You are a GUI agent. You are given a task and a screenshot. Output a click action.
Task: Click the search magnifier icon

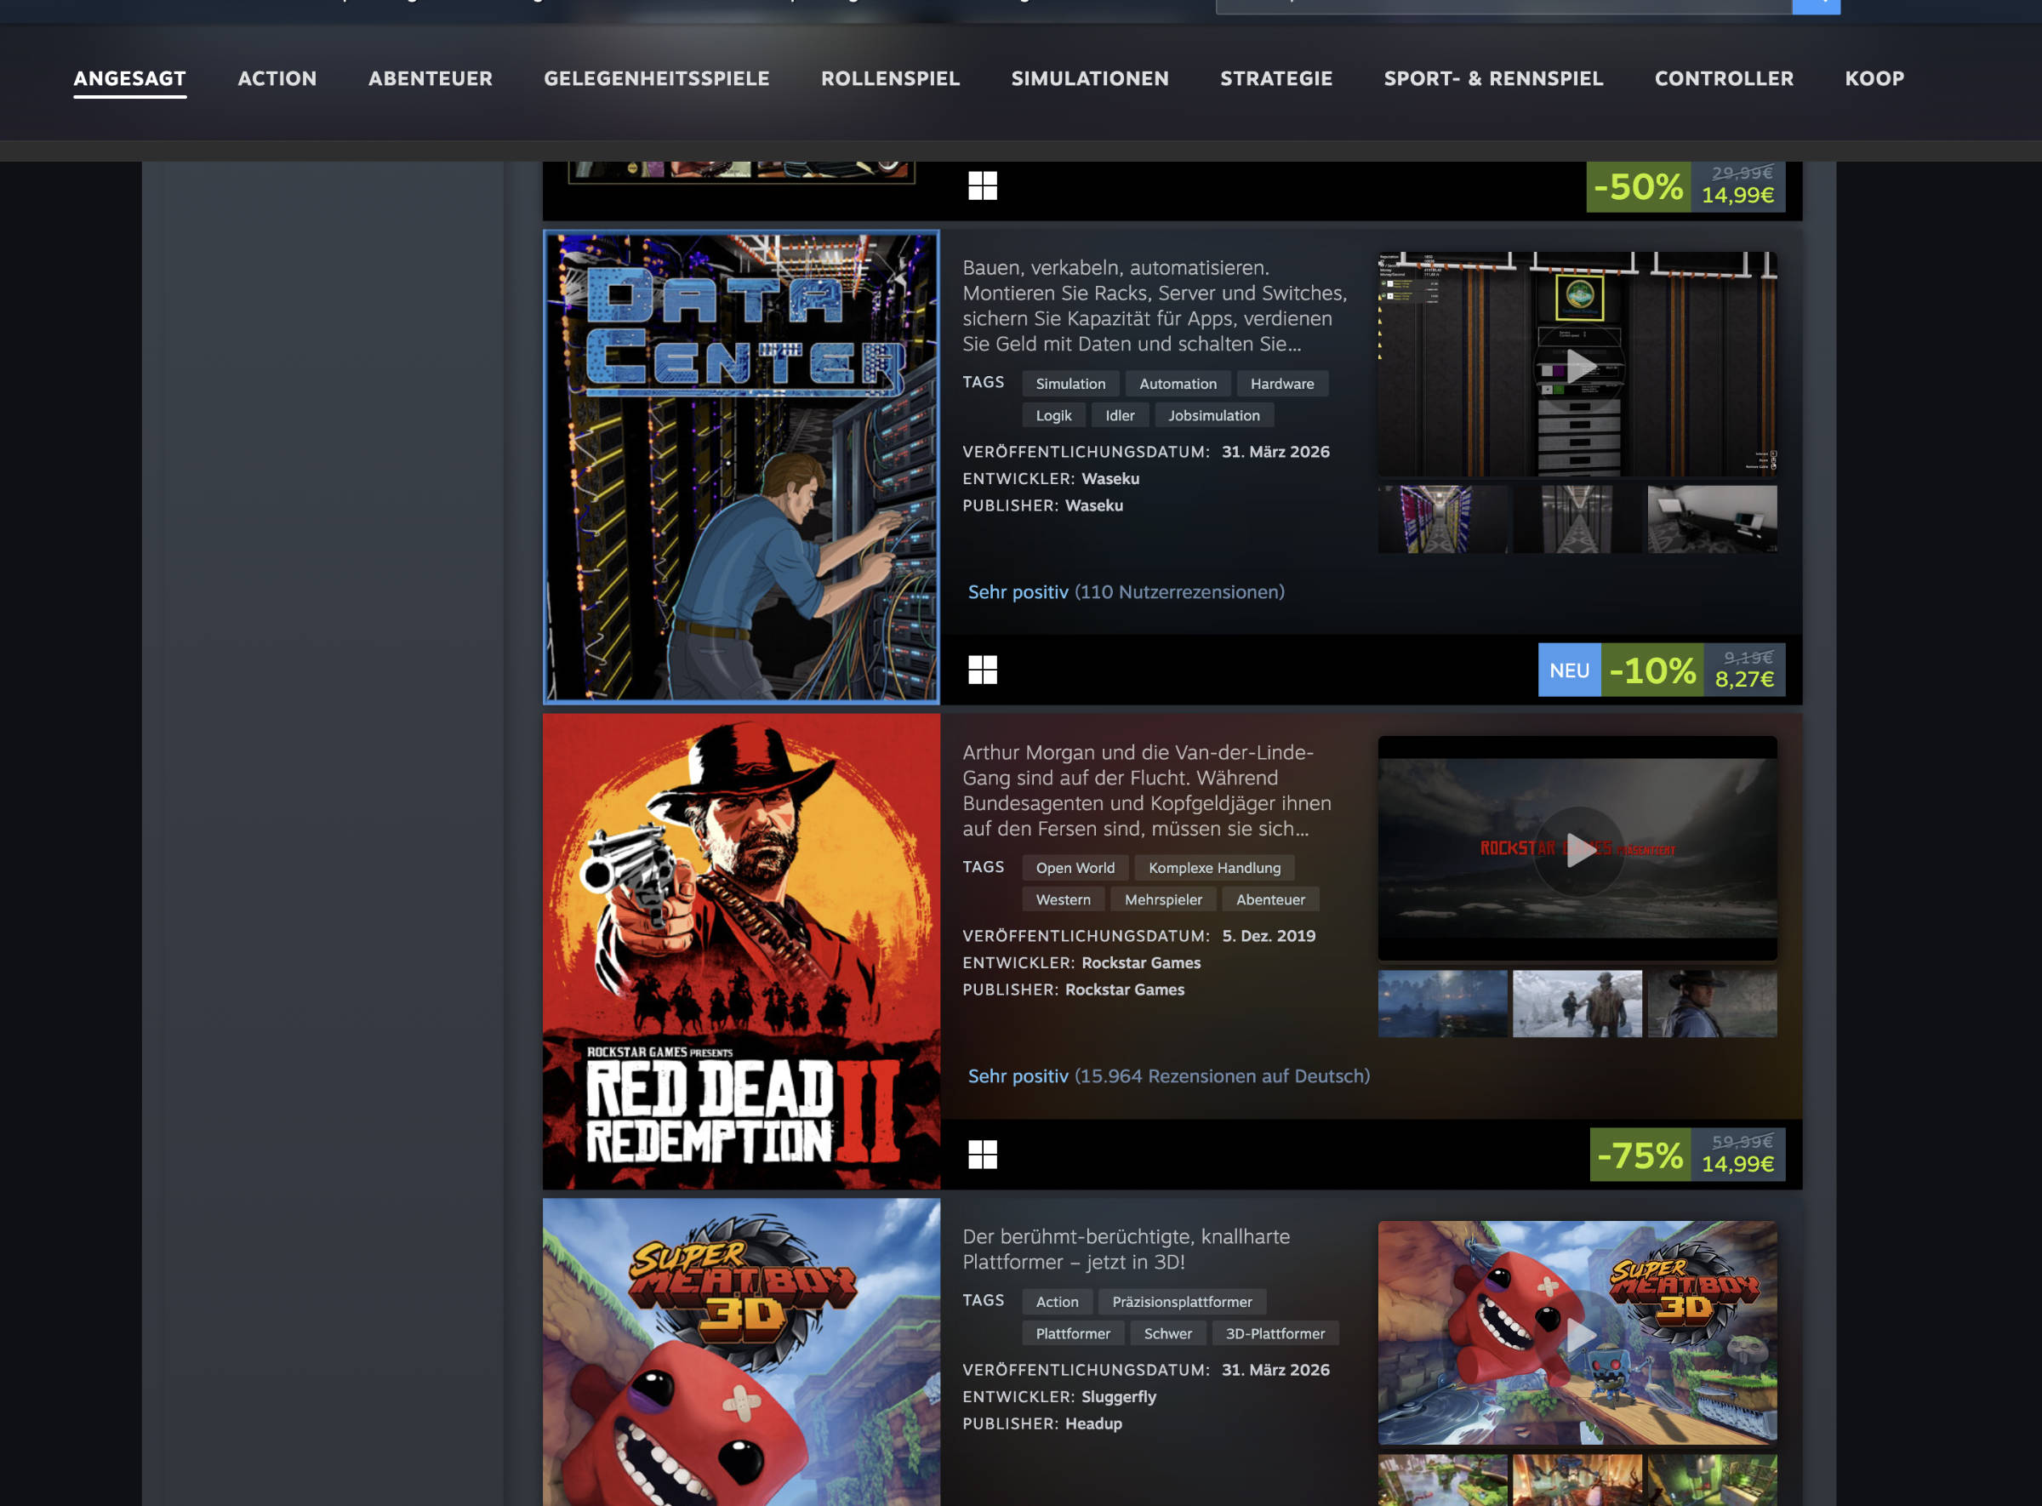[x=1815, y=4]
